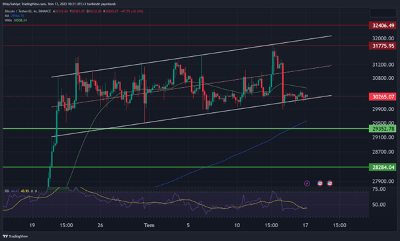Open the rightmost US flag economic event

point(330,183)
